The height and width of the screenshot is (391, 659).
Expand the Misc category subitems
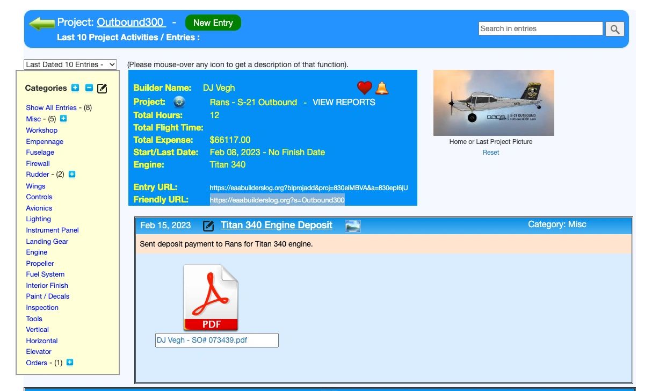pos(63,119)
